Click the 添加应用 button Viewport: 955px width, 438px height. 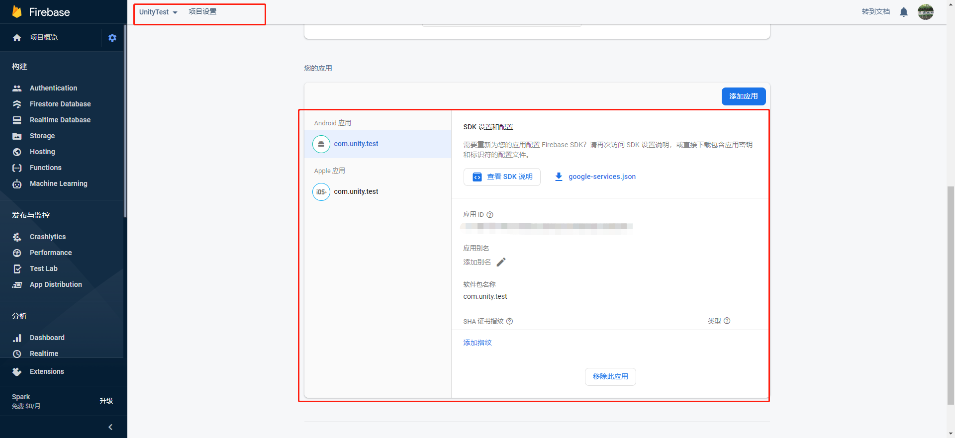[744, 96]
